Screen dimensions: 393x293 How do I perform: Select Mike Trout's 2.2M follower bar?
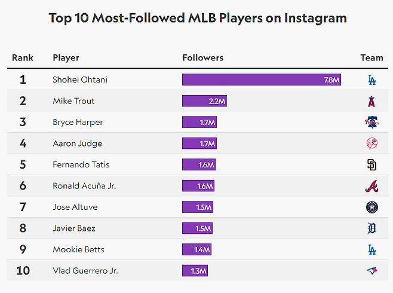[204, 101]
